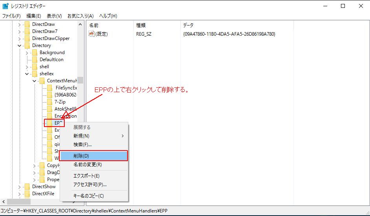
Task: Expand the DirectDrawClipper node arrow
Action: [x=20, y=38]
